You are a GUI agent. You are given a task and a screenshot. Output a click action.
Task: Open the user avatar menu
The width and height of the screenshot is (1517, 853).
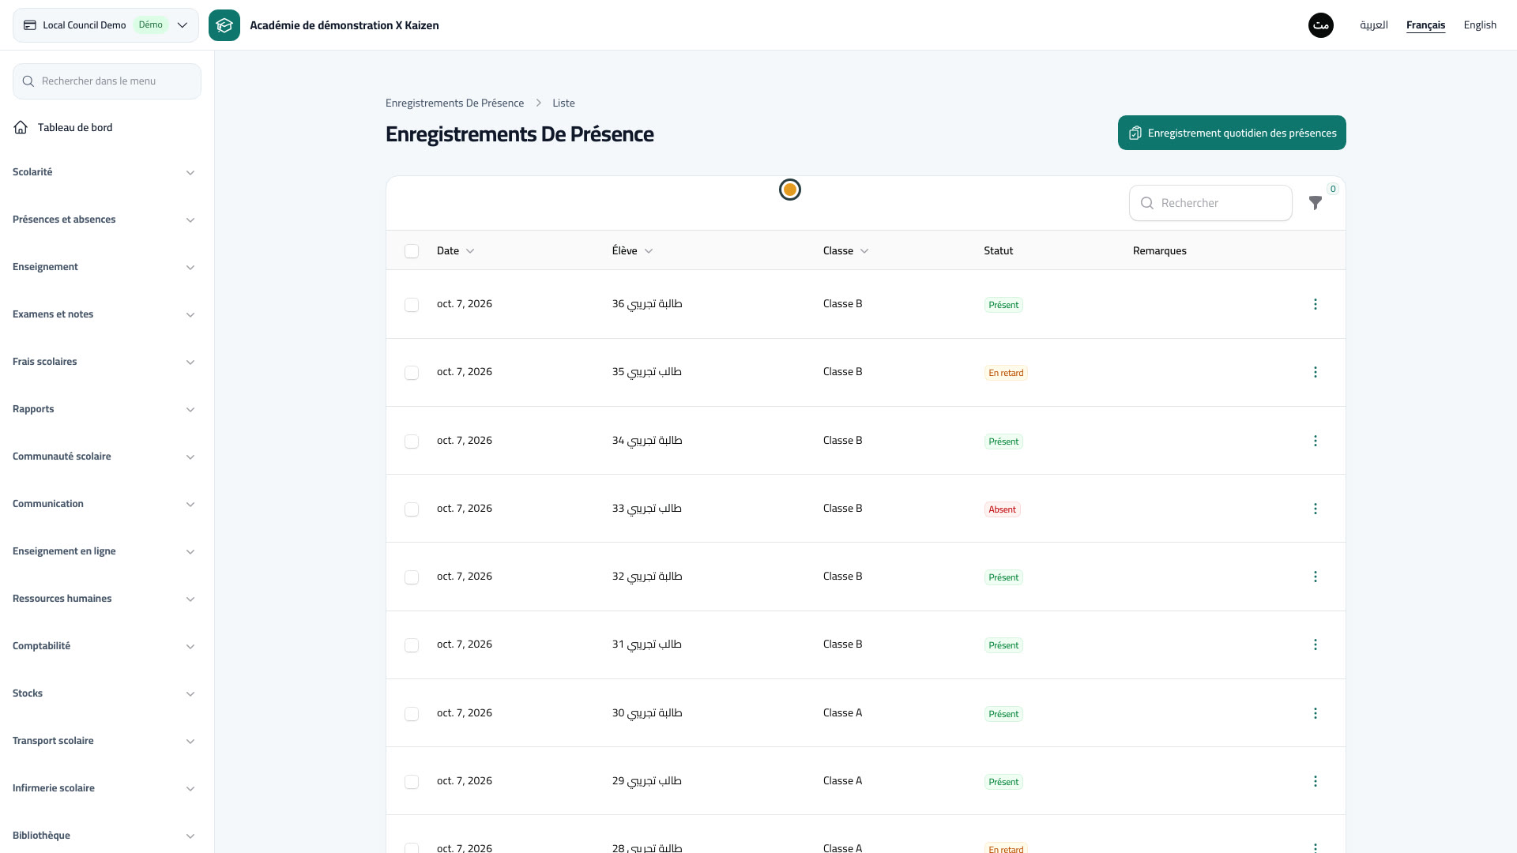pyautogui.click(x=1321, y=25)
